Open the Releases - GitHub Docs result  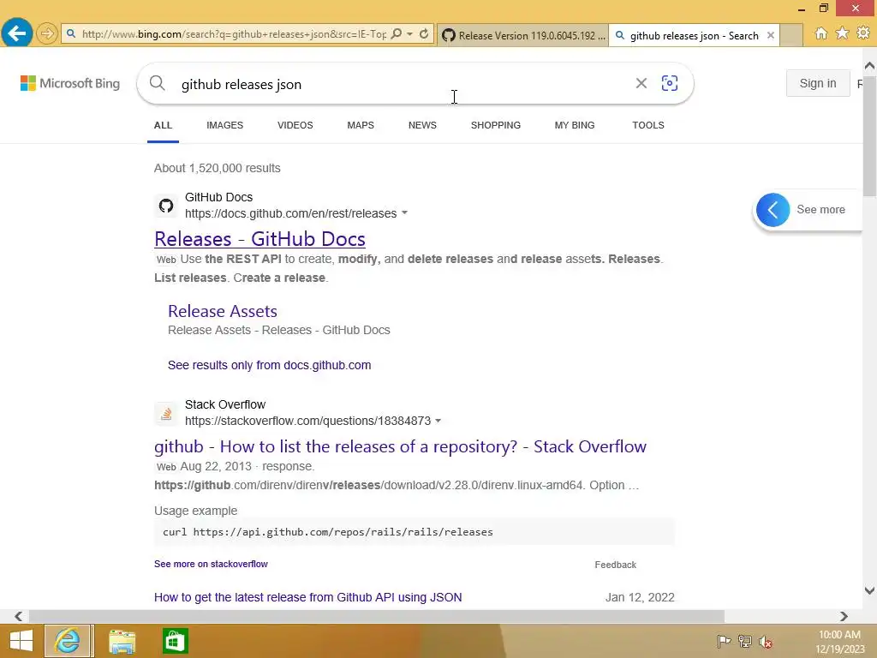pos(260,239)
